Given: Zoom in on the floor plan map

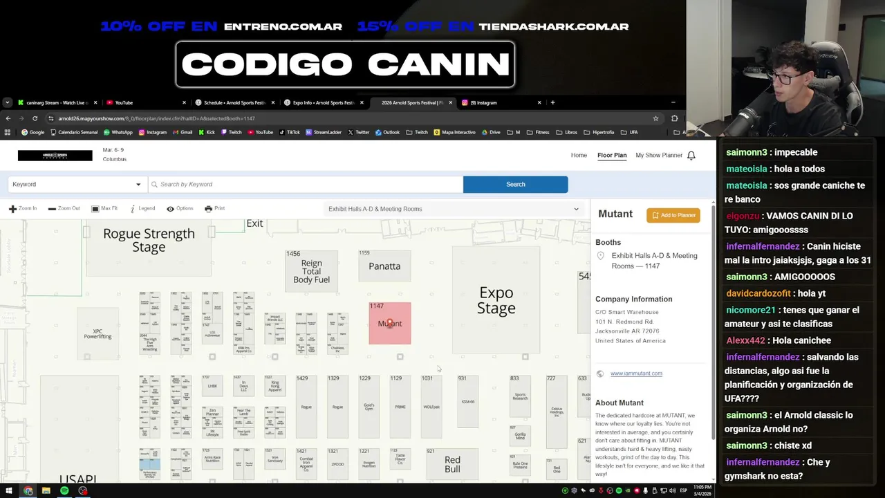Looking at the screenshot, I should [x=23, y=208].
